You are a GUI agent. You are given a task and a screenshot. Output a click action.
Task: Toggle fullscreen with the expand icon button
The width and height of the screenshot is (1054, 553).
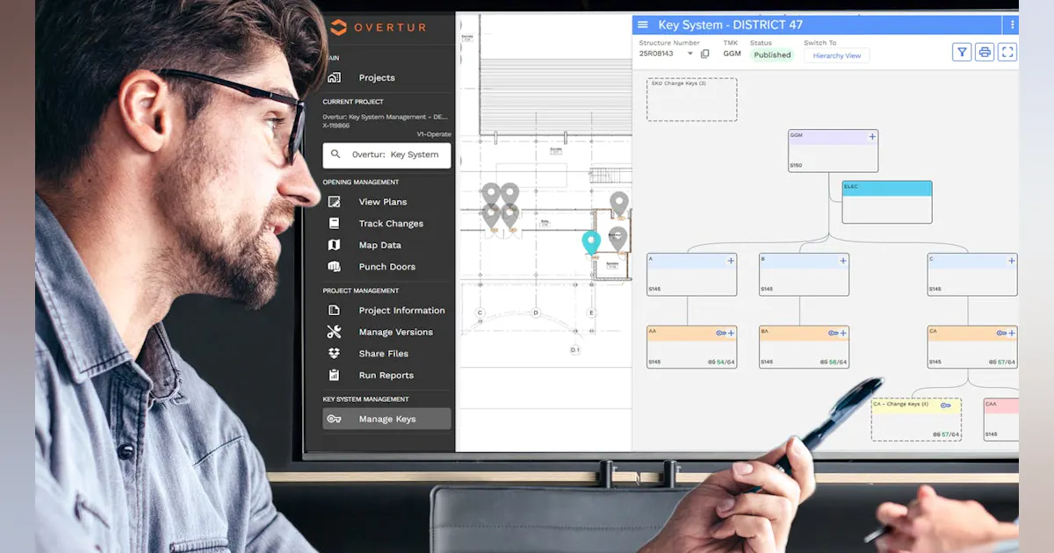click(x=1007, y=52)
